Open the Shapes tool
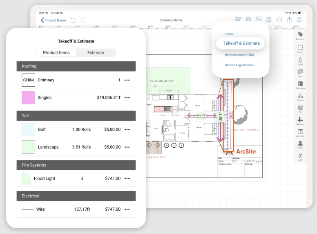Image resolution: width=317 pixels, height=234 pixels. 300,97
